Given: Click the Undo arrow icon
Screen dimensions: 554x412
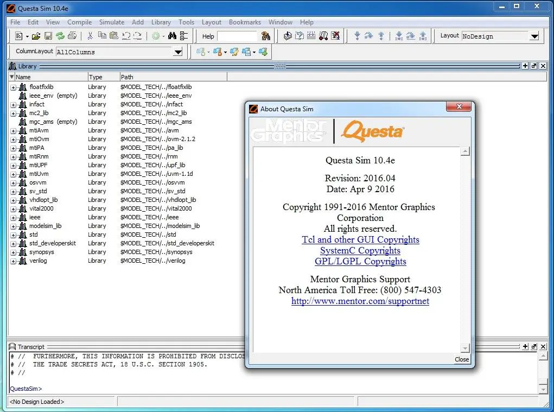Looking at the screenshot, I should pos(126,36).
